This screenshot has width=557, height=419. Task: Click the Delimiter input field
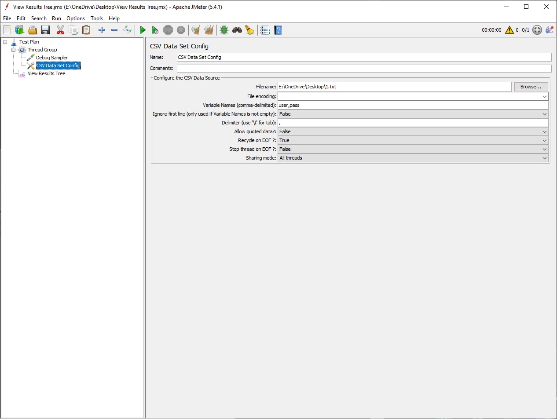413,123
